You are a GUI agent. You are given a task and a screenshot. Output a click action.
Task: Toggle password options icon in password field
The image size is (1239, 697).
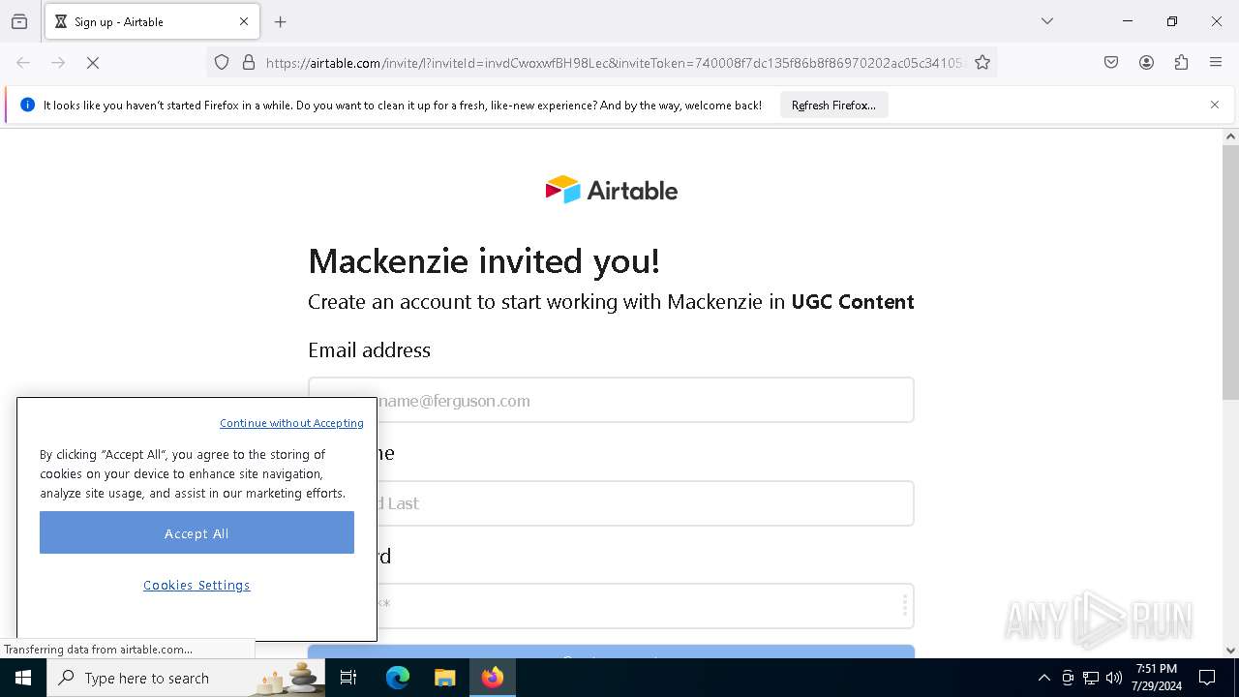904,606
